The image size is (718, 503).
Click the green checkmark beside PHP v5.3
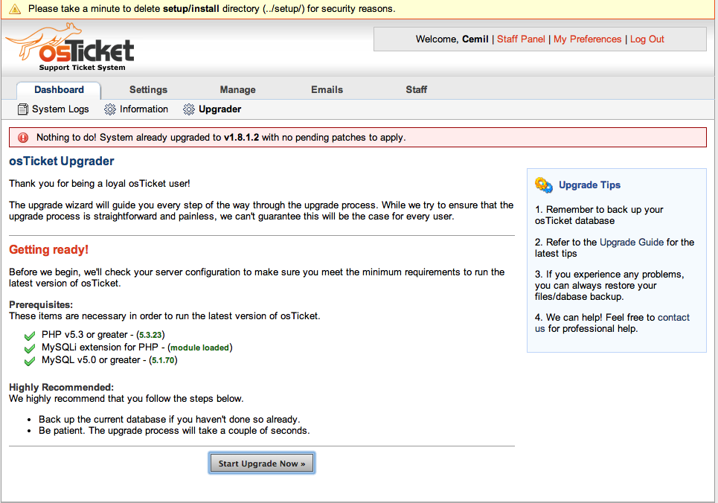[30, 336]
